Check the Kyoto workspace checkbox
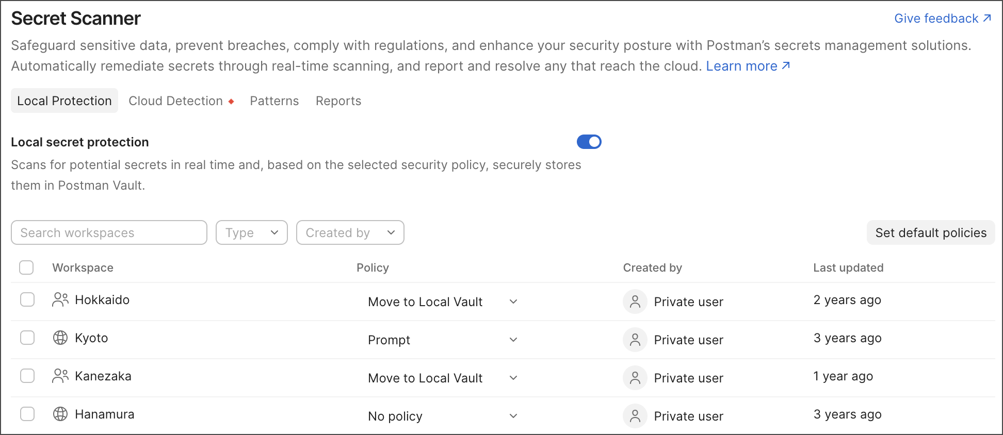The width and height of the screenshot is (1003, 435). (x=27, y=338)
